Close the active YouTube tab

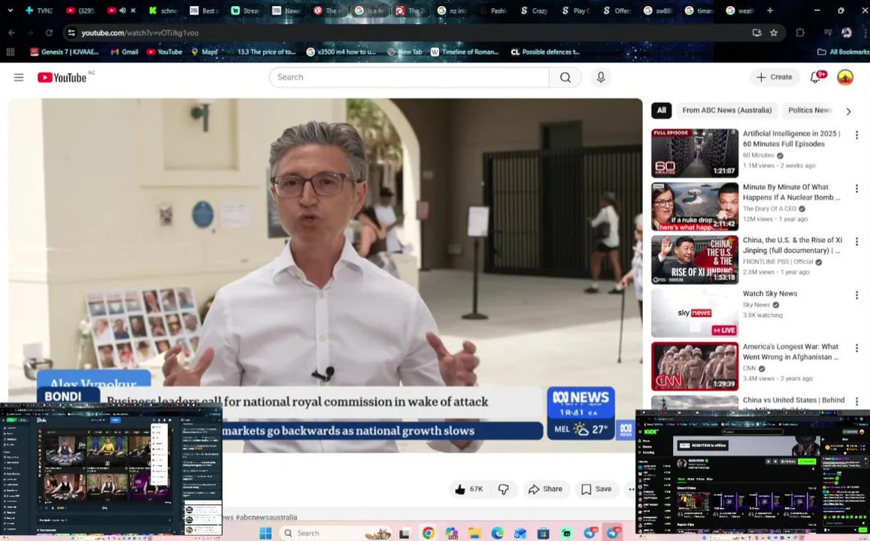click(x=133, y=11)
